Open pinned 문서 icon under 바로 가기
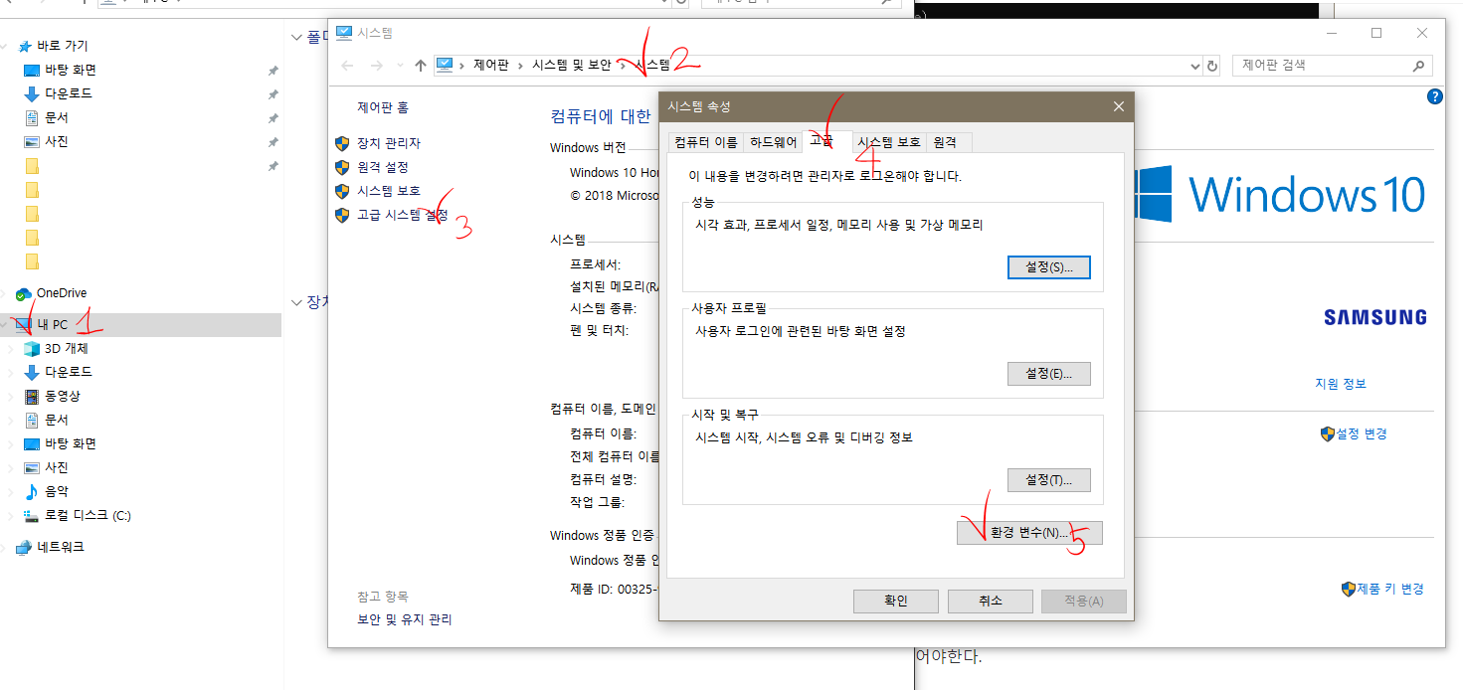The height and width of the screenshot is (690, 1463). tap(31, 117)
